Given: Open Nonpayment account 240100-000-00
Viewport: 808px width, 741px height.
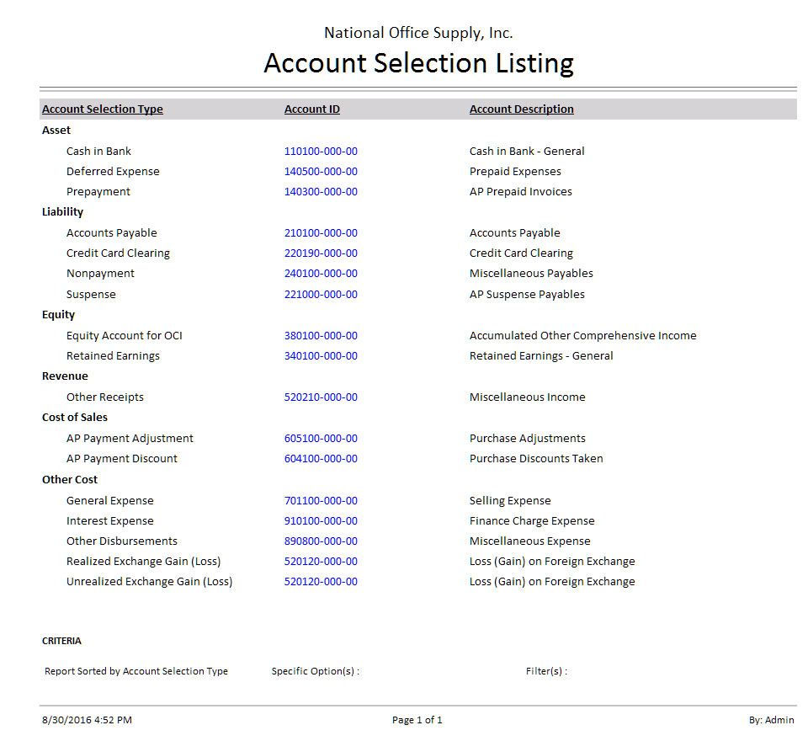Looking at the screenshot, I should point(321,274).
